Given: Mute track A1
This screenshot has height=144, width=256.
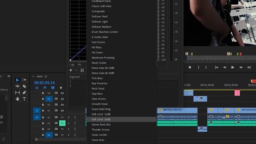Looking at the screenshot, I should tap(62, 117).
